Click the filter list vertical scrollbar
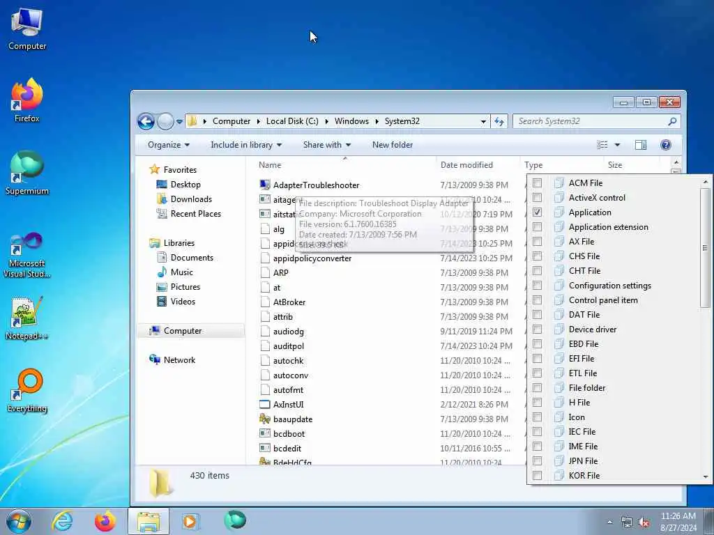This screenshot has height=535, width=714. pos(706,248)
